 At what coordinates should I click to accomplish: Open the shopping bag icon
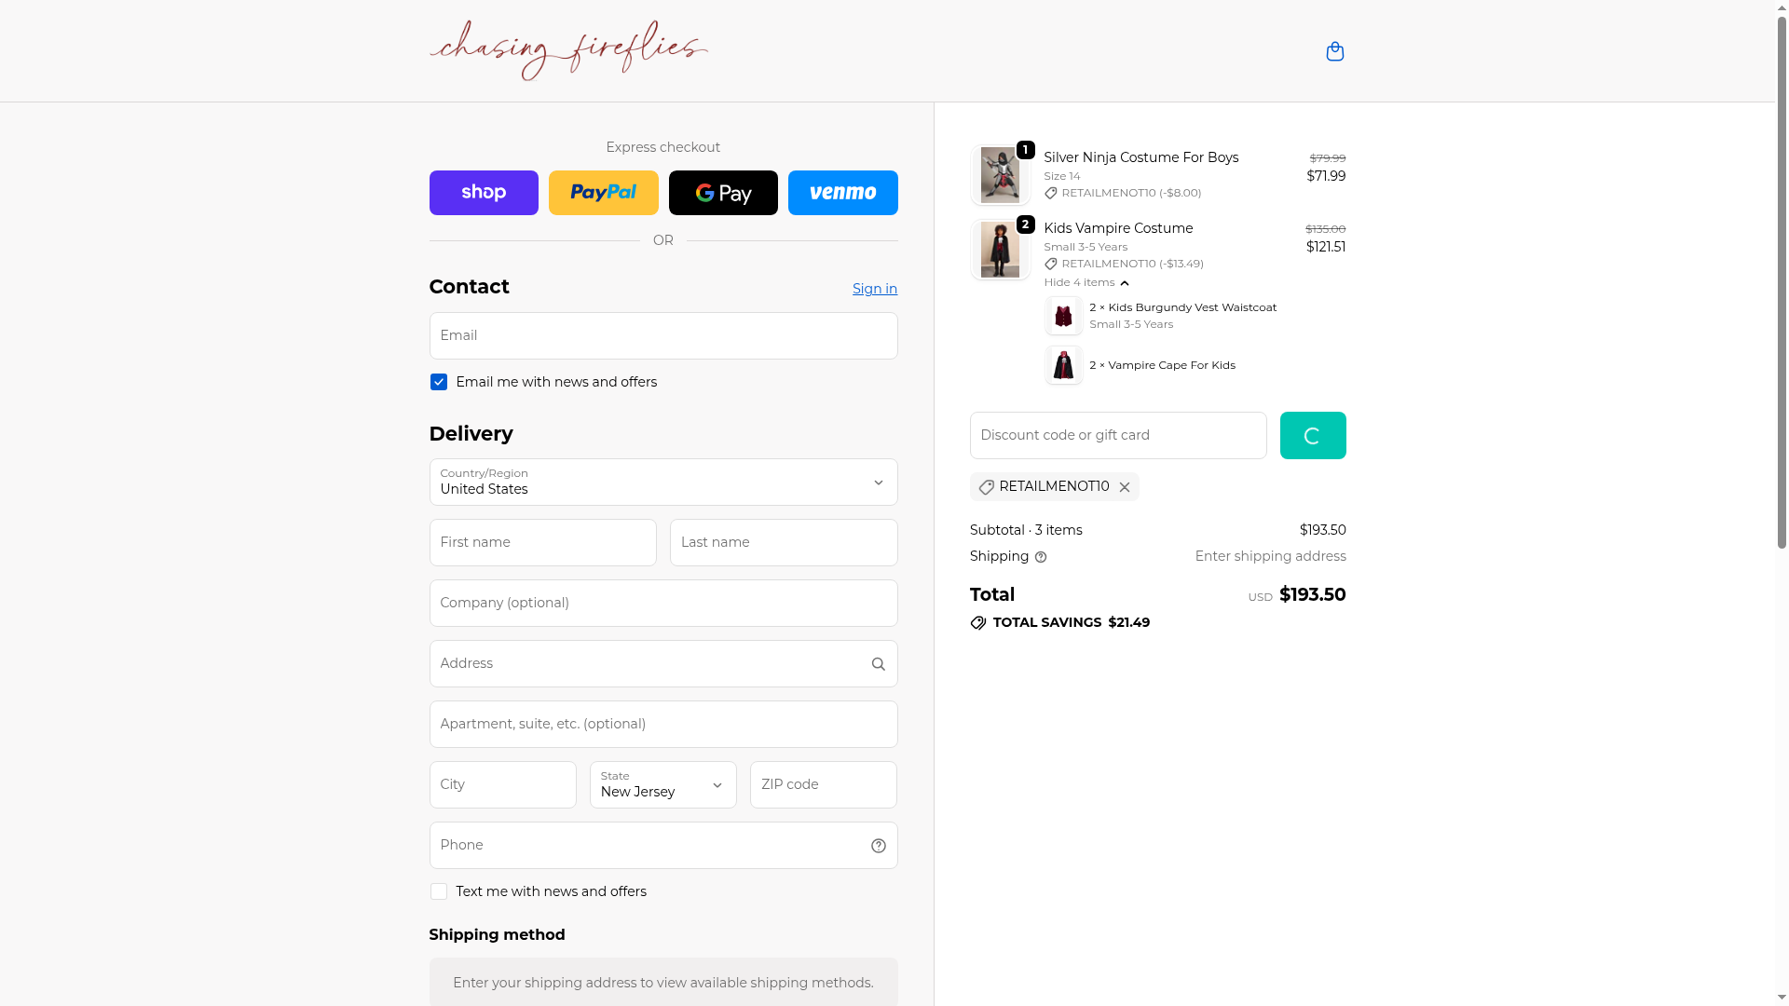[1334, 51]
